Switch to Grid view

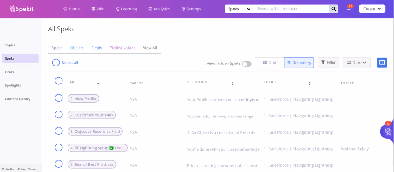click(x=269, y=63)
